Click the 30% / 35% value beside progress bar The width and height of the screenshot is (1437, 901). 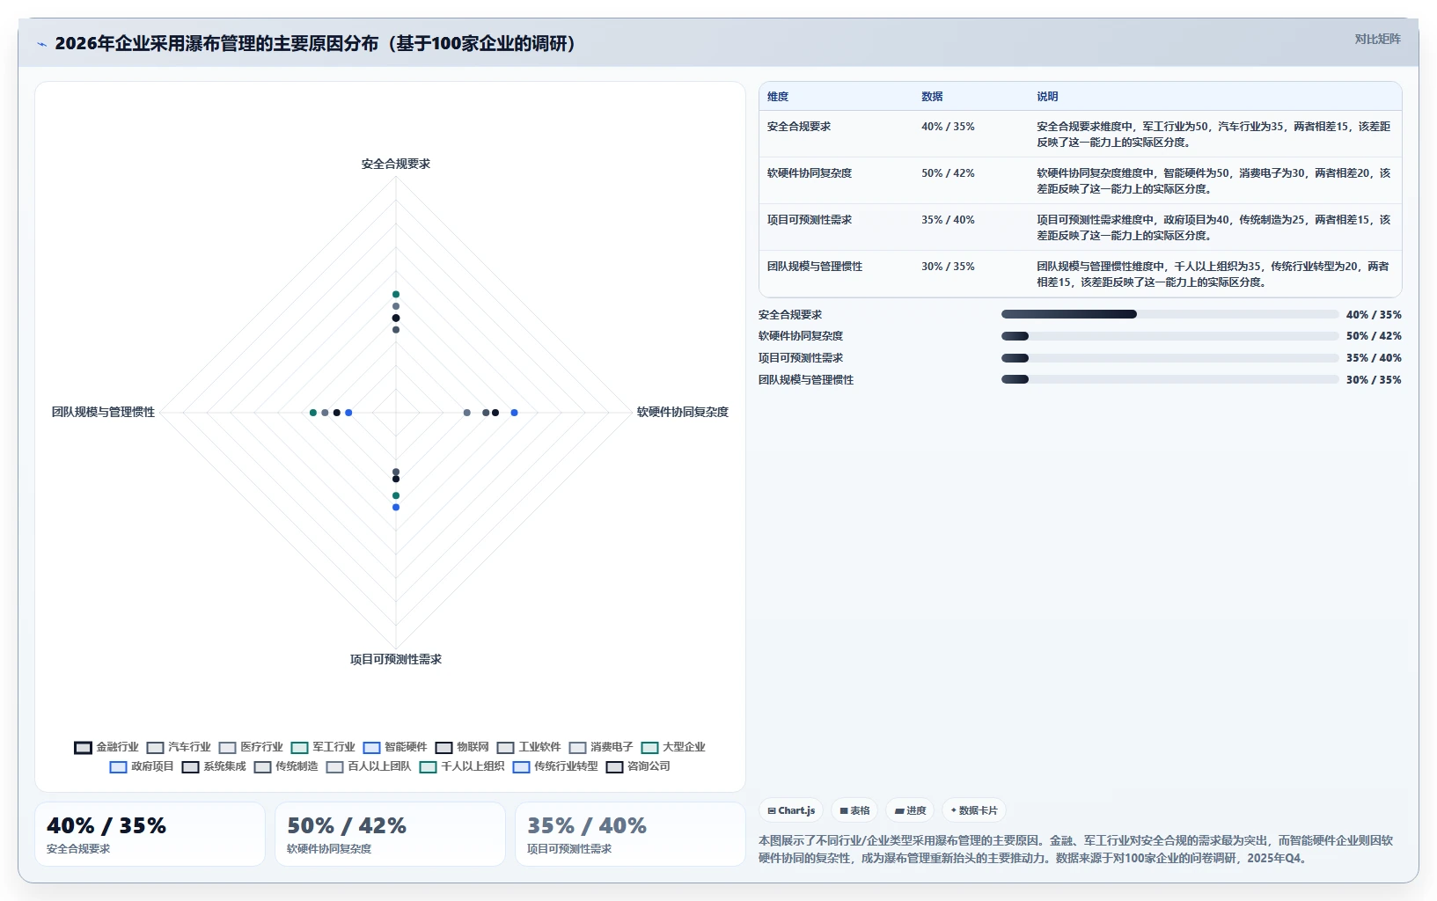(1374, 380)
